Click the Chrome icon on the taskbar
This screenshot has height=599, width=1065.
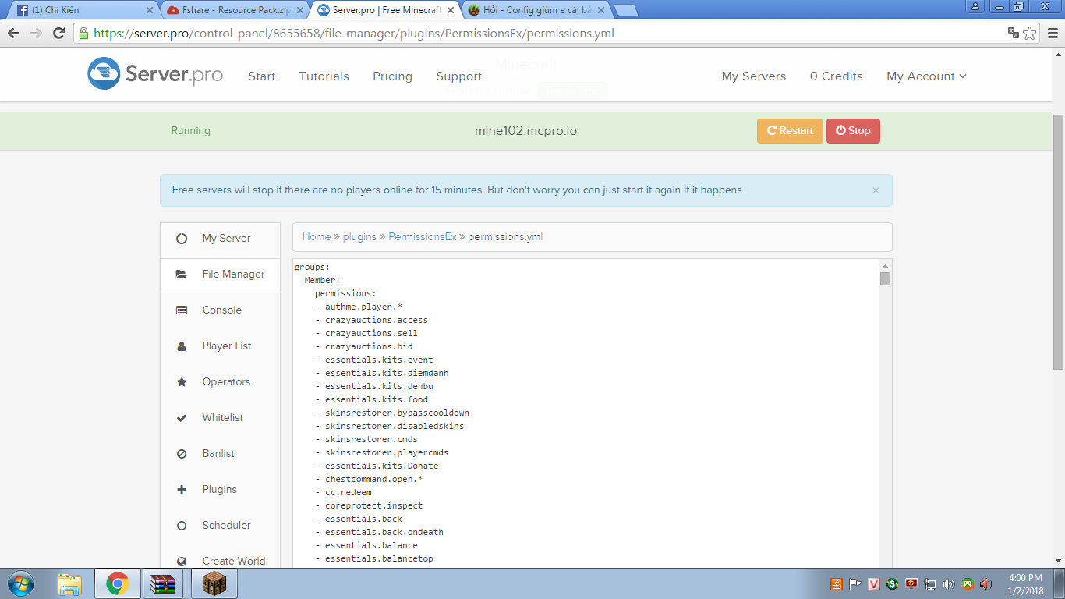coord(118,583)
